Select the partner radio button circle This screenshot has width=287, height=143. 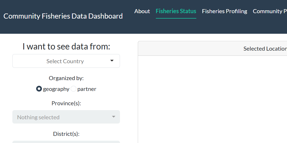click(73, 89)
